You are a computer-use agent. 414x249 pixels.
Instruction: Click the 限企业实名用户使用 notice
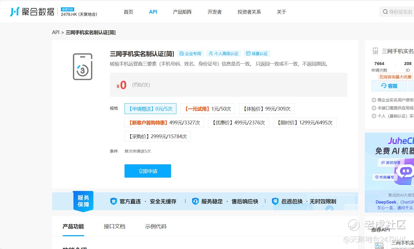click(395, 100)
